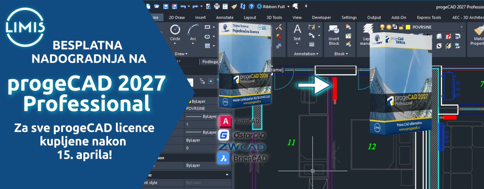Click the Save As icon with red mark

pyautogui.click(x=174, y=6)
